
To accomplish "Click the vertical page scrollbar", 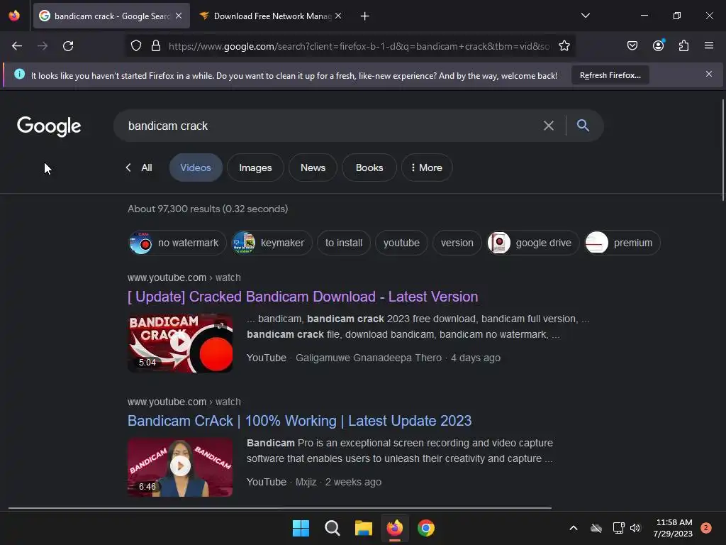I will [x=722, y=150].
